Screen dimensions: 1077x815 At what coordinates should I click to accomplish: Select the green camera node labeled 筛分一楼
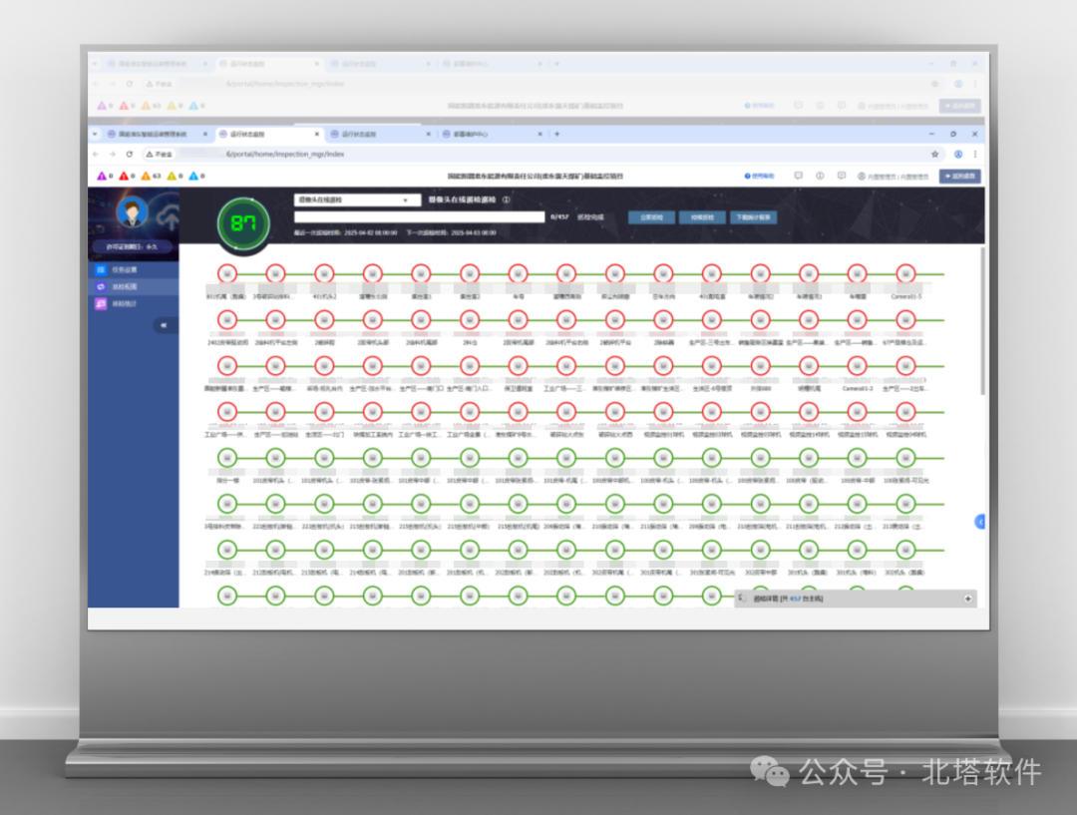(x=227, y=458)
